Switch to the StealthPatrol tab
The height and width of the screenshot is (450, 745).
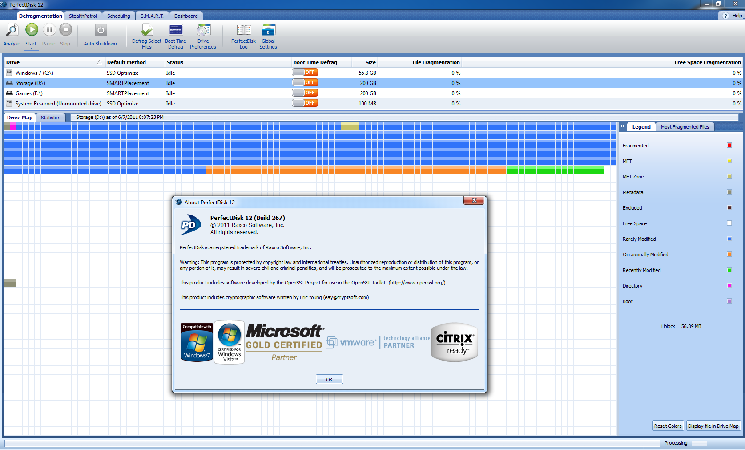83,16
